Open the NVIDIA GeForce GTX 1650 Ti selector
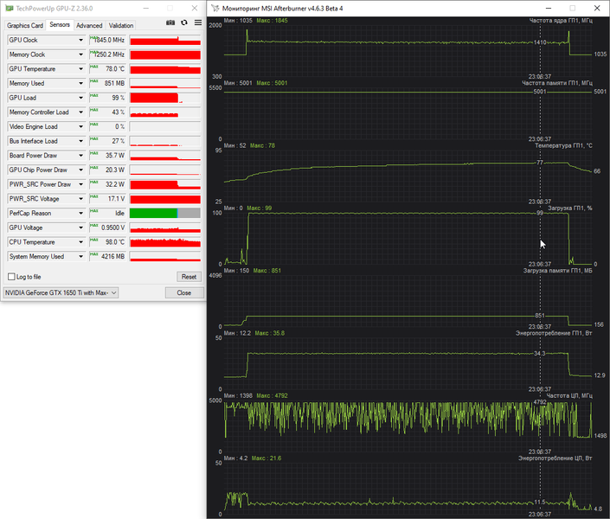 tap(61, 292)
